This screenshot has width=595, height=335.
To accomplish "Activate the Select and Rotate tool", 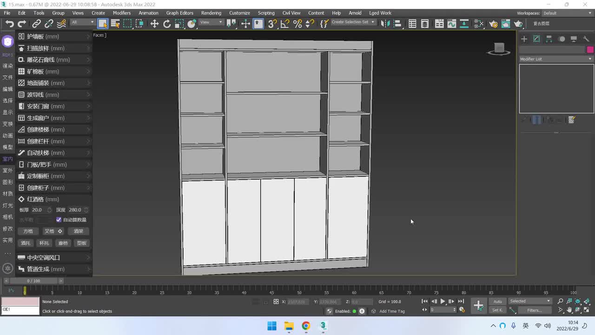I will 167,24.
